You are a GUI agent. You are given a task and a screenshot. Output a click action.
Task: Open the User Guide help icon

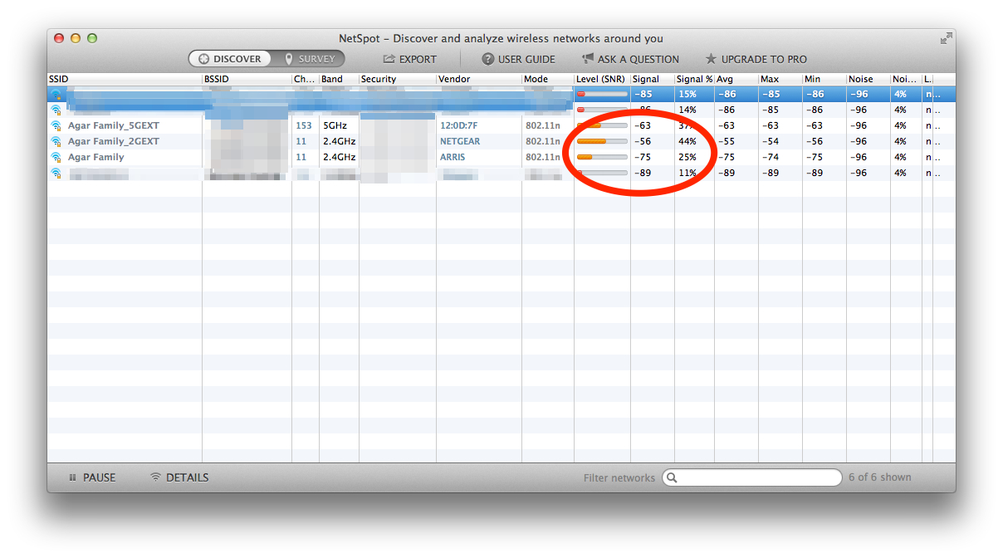pos(488,59)
